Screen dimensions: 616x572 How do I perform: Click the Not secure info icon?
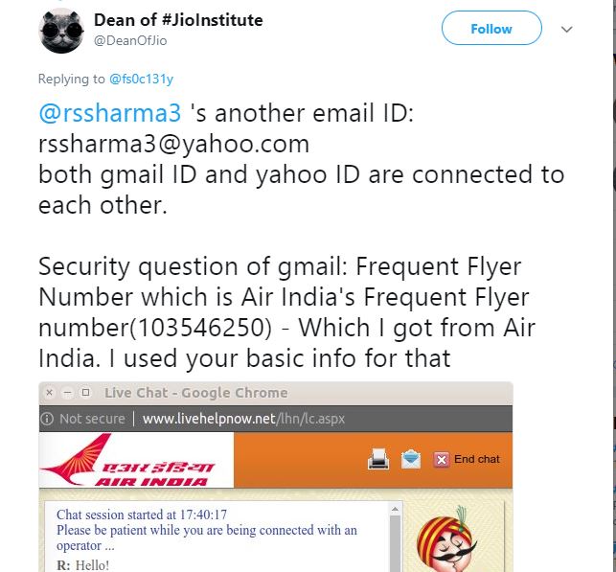[x=47, y=419]
